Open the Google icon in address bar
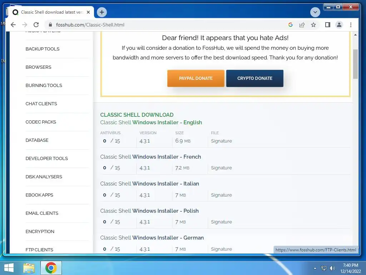Image resolution: width=366 pixels, height=275 pixels. (290, 25)
